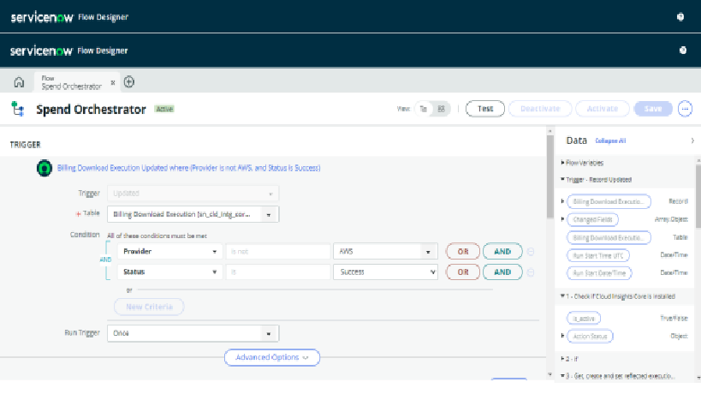The width and height of the screenshot is (701, 394).
Task: Toggle the diagram view option
Action: click(x=442, y=109)
